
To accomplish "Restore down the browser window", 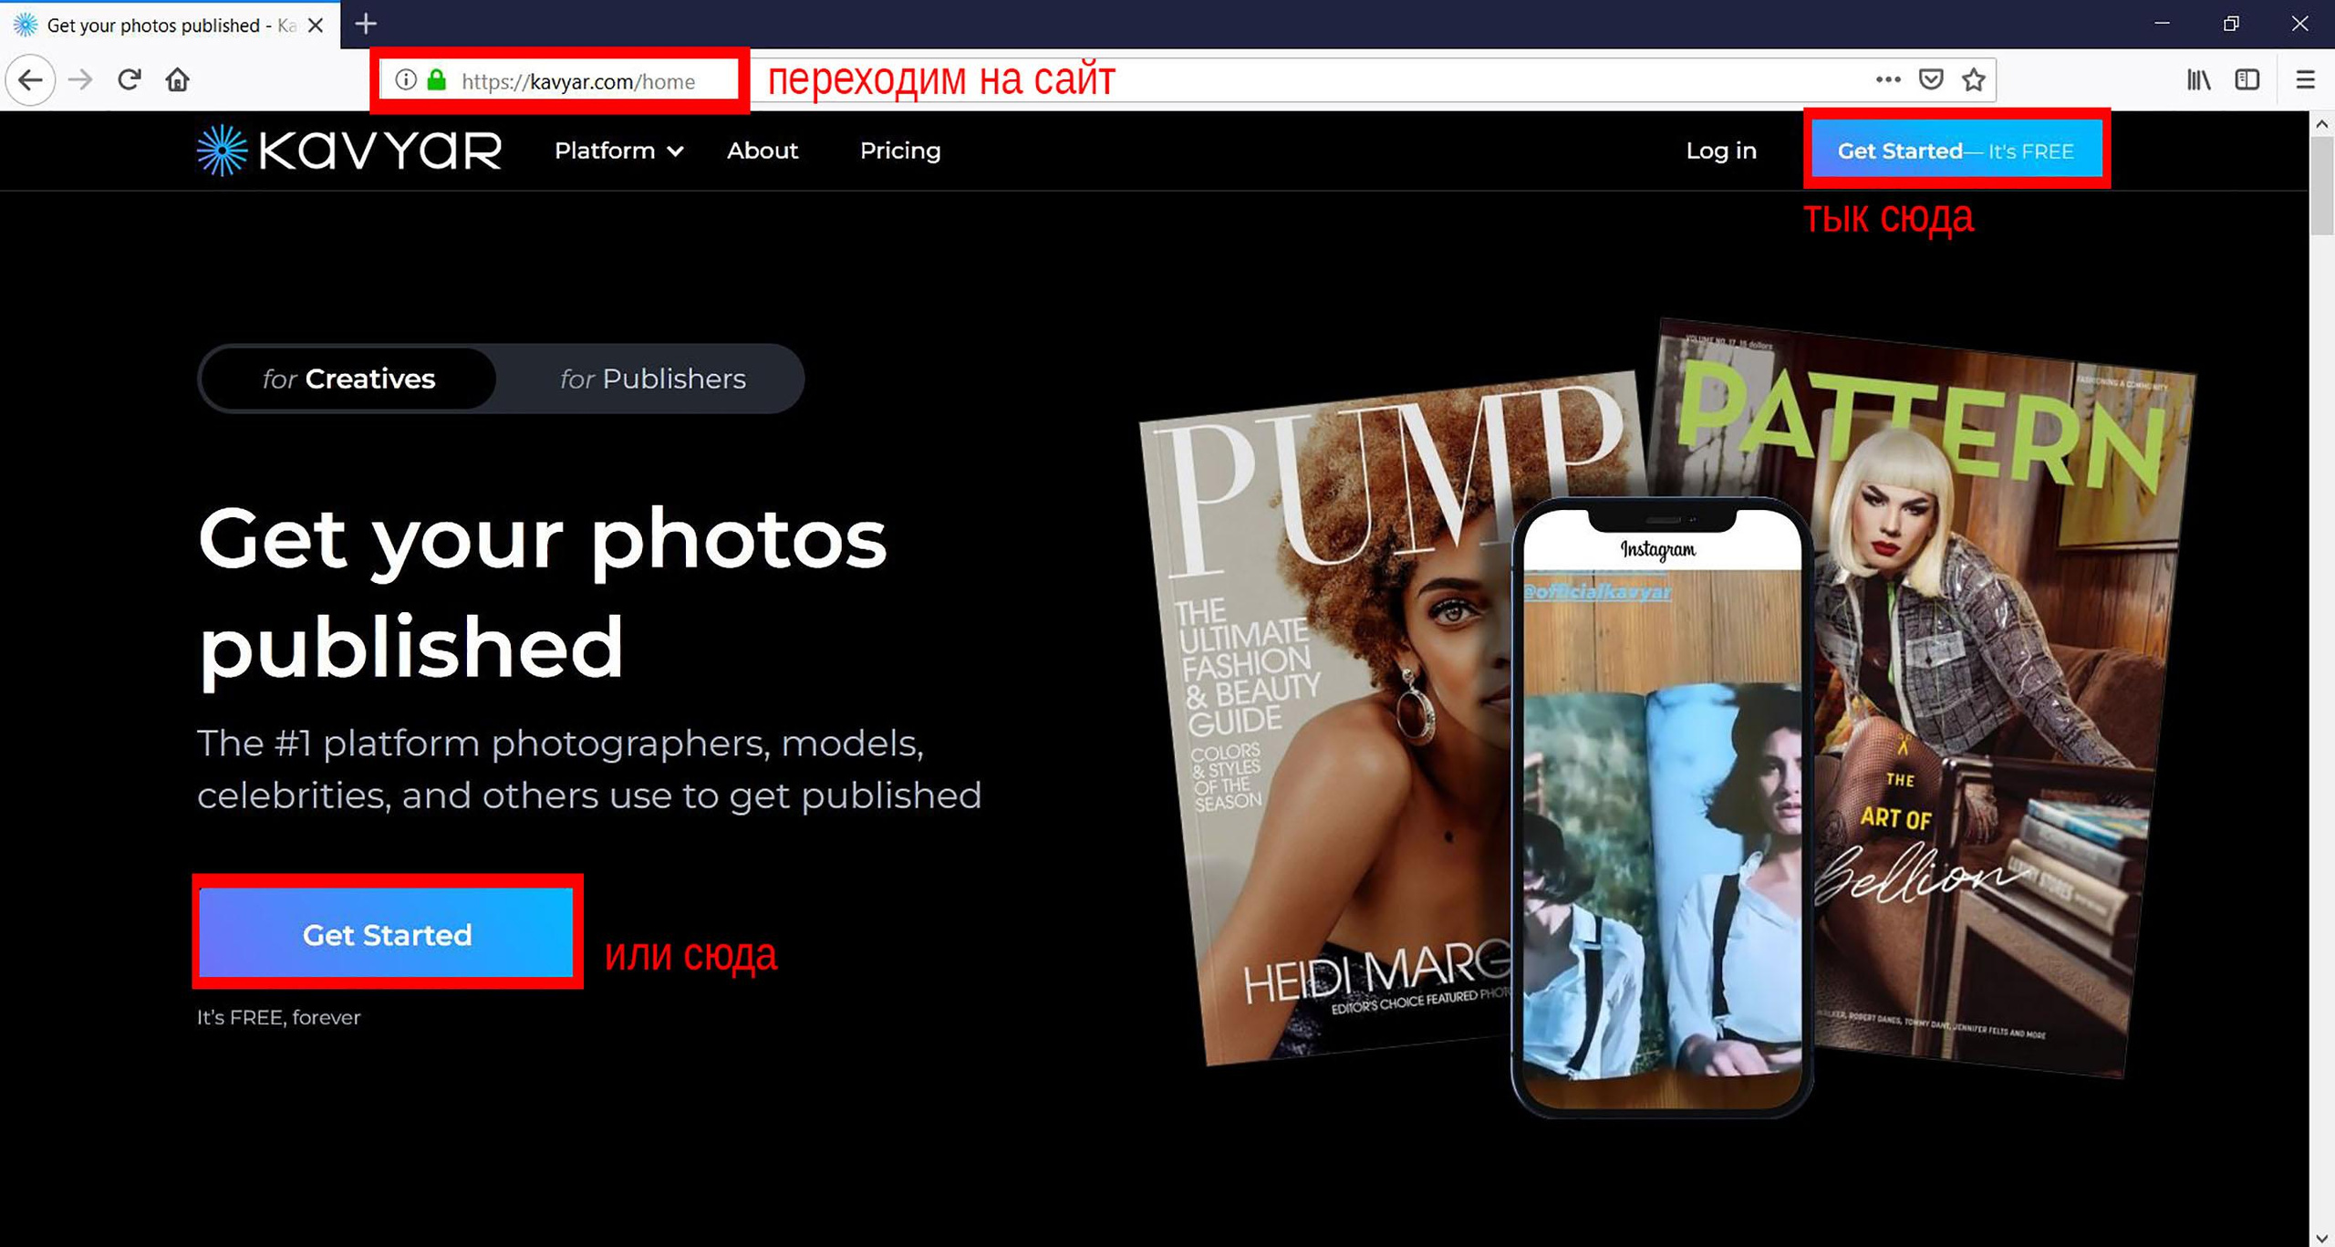I will click(2231, 24).
